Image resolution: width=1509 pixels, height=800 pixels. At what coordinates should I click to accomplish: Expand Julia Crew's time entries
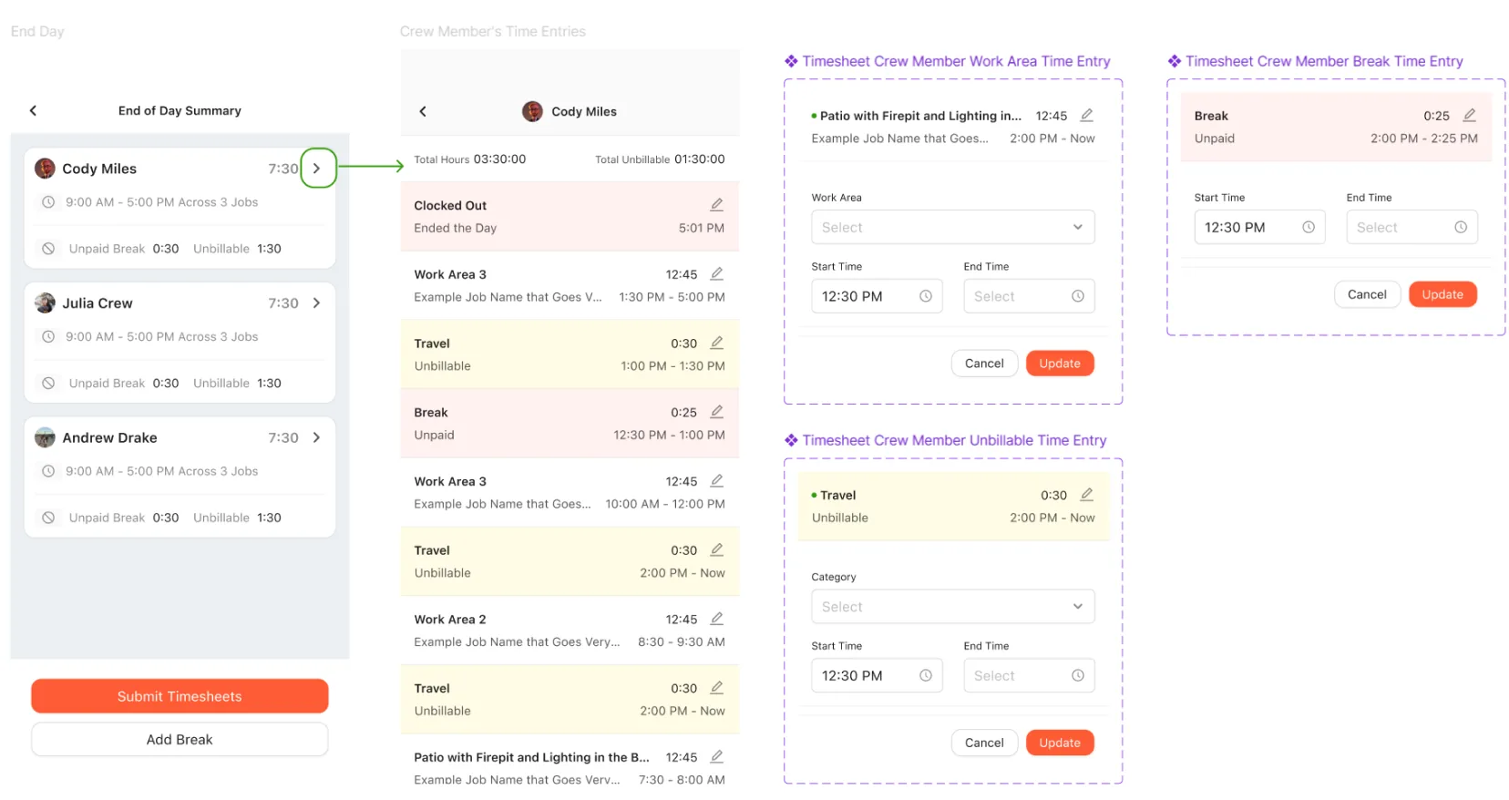pyautogui.click(x=317, y=303)
